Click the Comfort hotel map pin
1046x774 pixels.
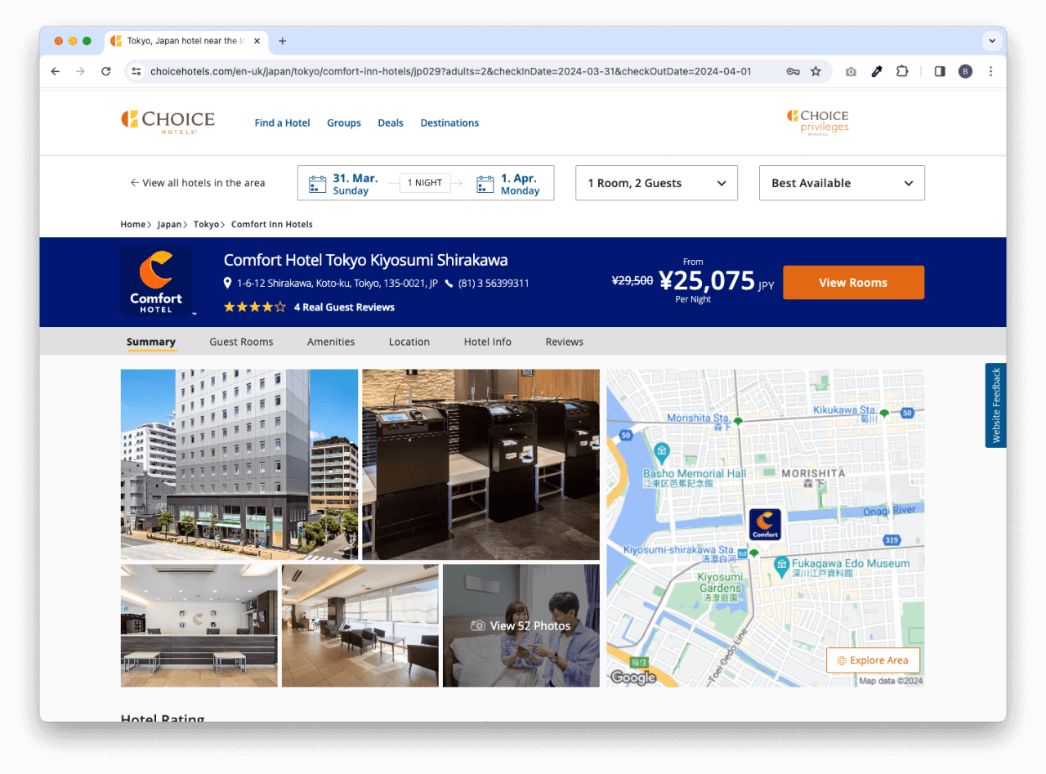(765, 525)
